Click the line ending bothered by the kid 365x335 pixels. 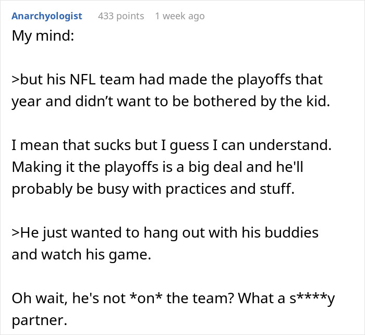tap(171, 102)
